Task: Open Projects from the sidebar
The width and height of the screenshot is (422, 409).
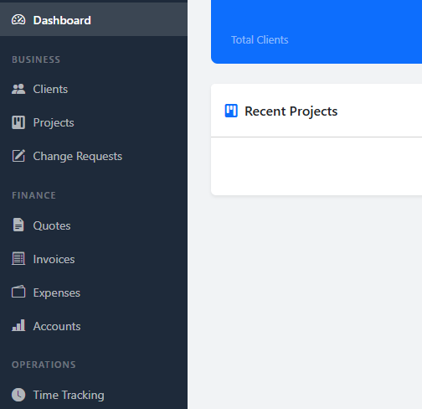Action: point(94,122)
